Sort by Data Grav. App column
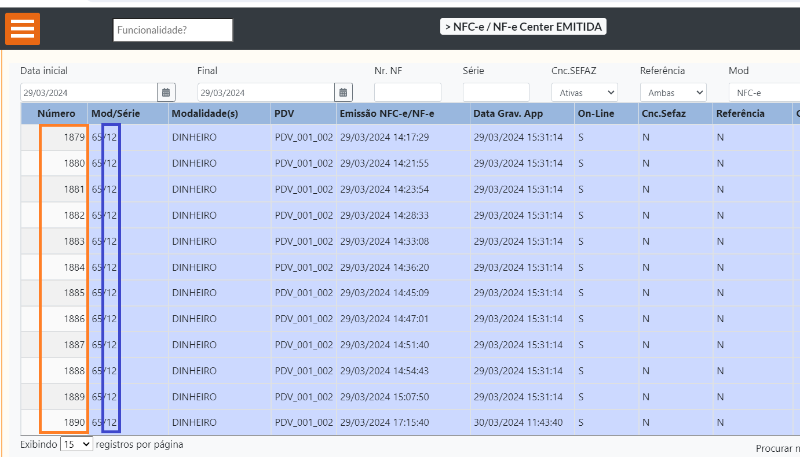Viewport: 800px width, 457px height. [x=508, y=113]
